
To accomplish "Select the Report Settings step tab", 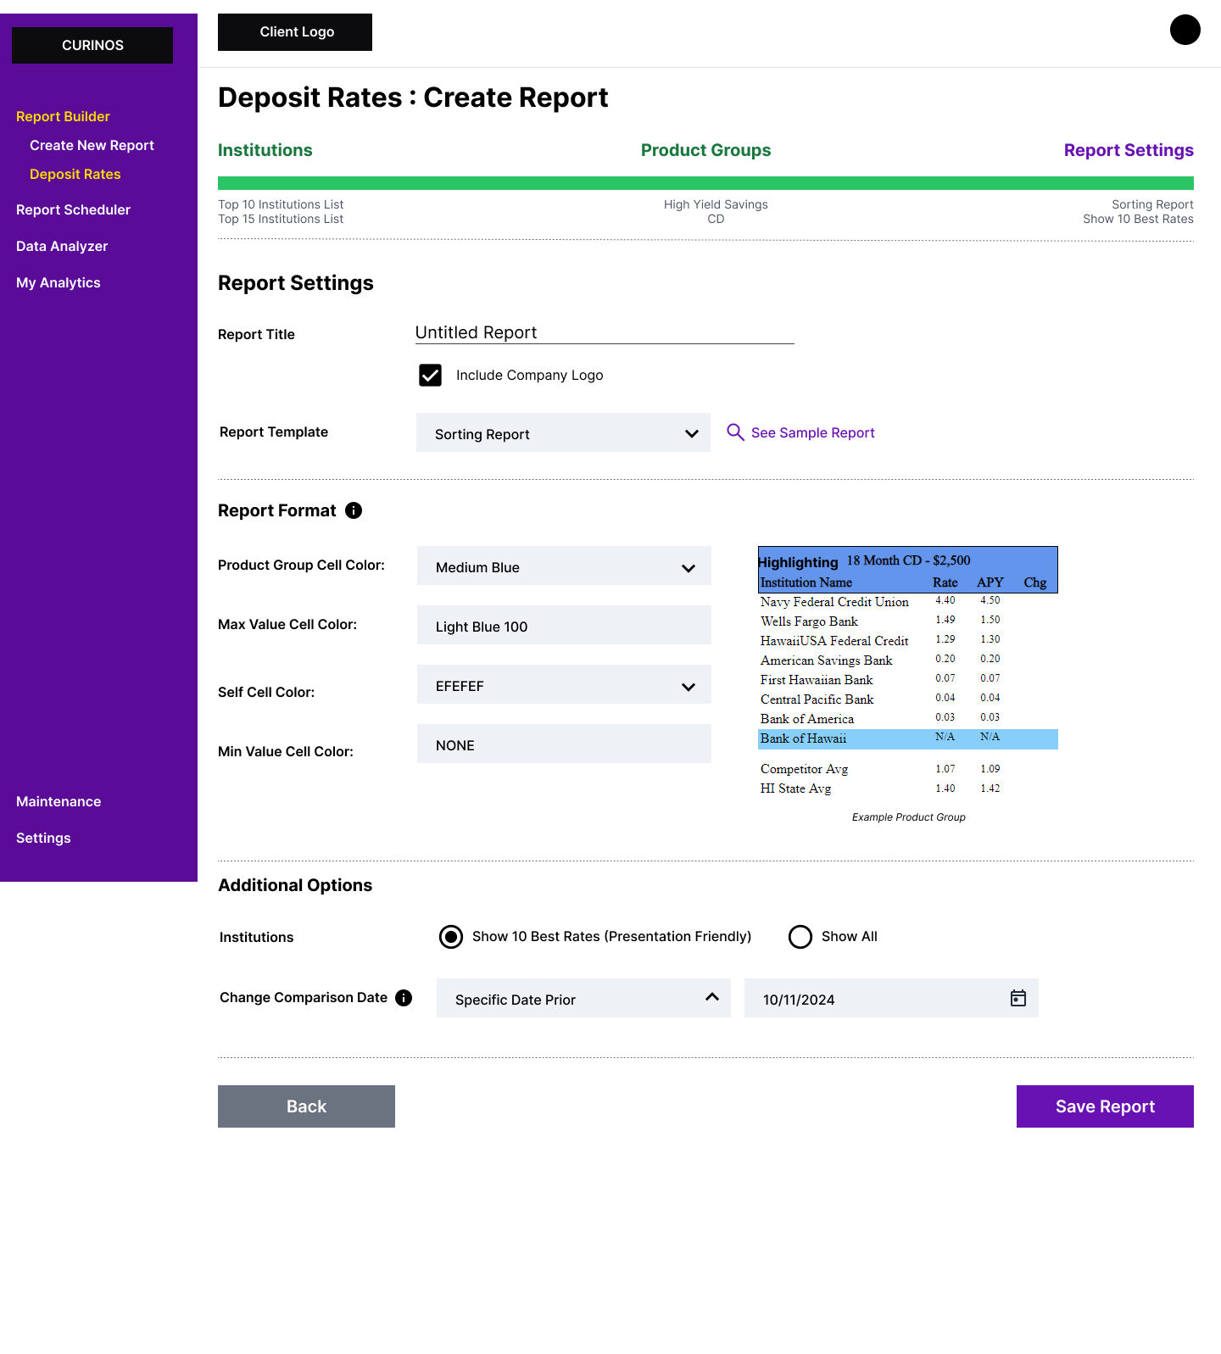I will tap(1129, 150).
